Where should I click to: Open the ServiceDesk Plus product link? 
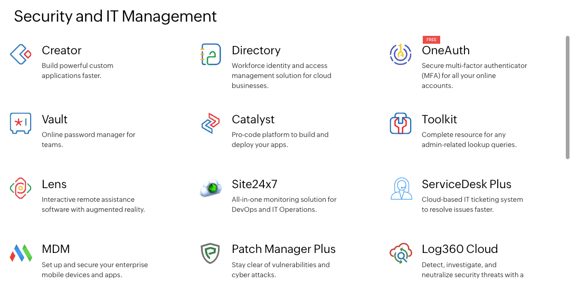pyautogui.click(x=467, y=184)
